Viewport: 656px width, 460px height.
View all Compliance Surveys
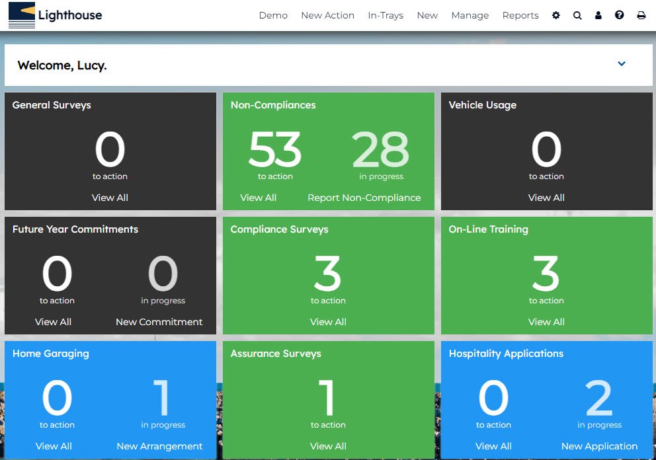coord(328,322)
